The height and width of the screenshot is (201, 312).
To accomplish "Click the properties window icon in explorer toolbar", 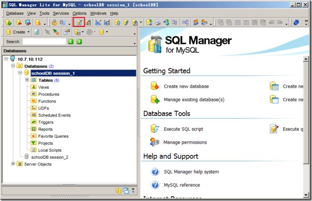I will [67, 32].
